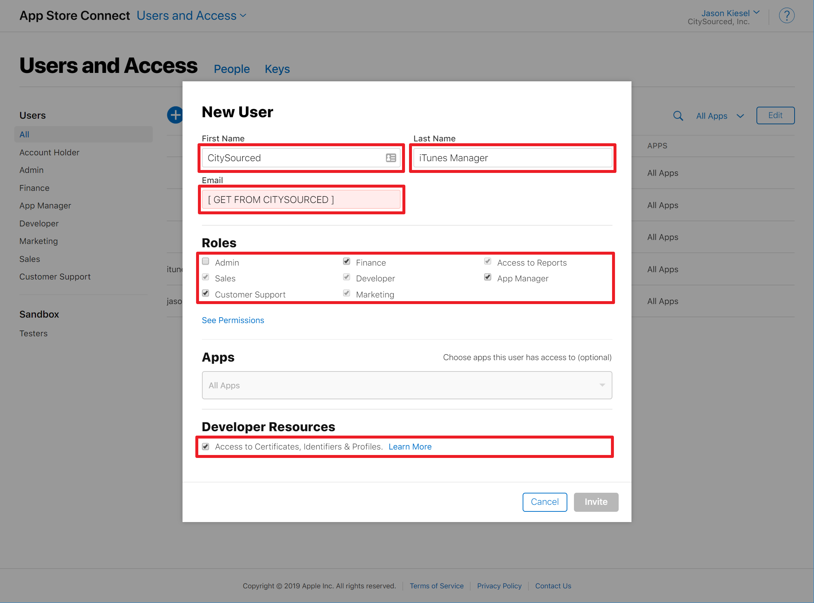
Task: Click the Cancel button
Action: pyautogui.click(x=545, y=502)
